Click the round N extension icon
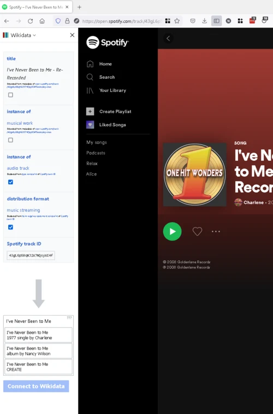273x414 pixels. (x=228, y=21)
